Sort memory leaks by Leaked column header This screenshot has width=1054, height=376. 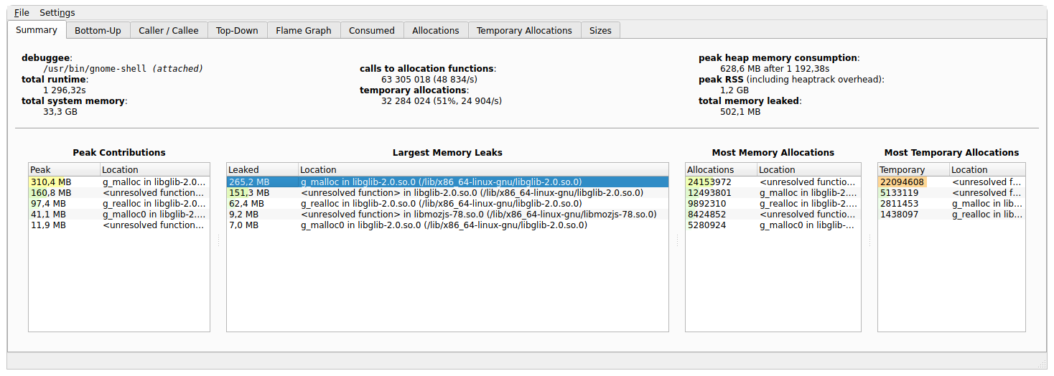(262, 169)
